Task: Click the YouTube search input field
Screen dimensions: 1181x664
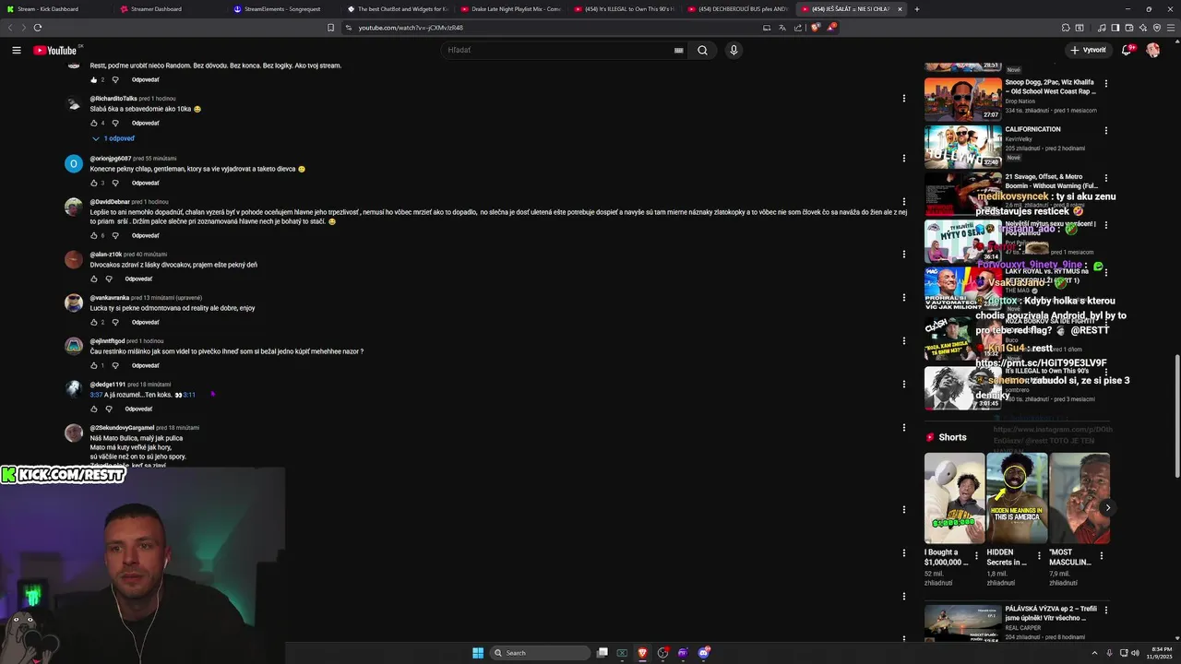Action: (x=559, y=50)
